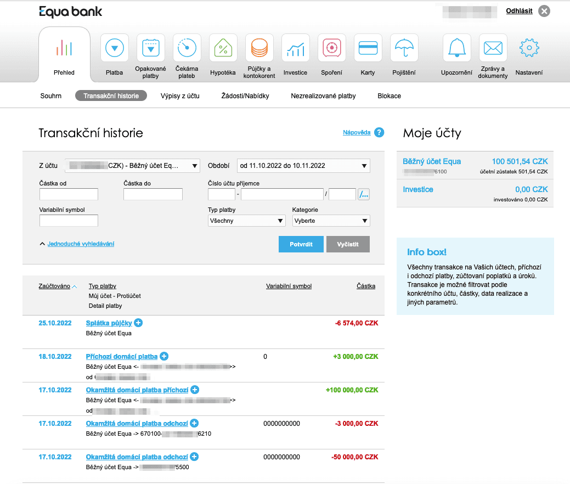Click the account number lookup icon button
Viewport: 570px width, 484px height.
point(364,194)
